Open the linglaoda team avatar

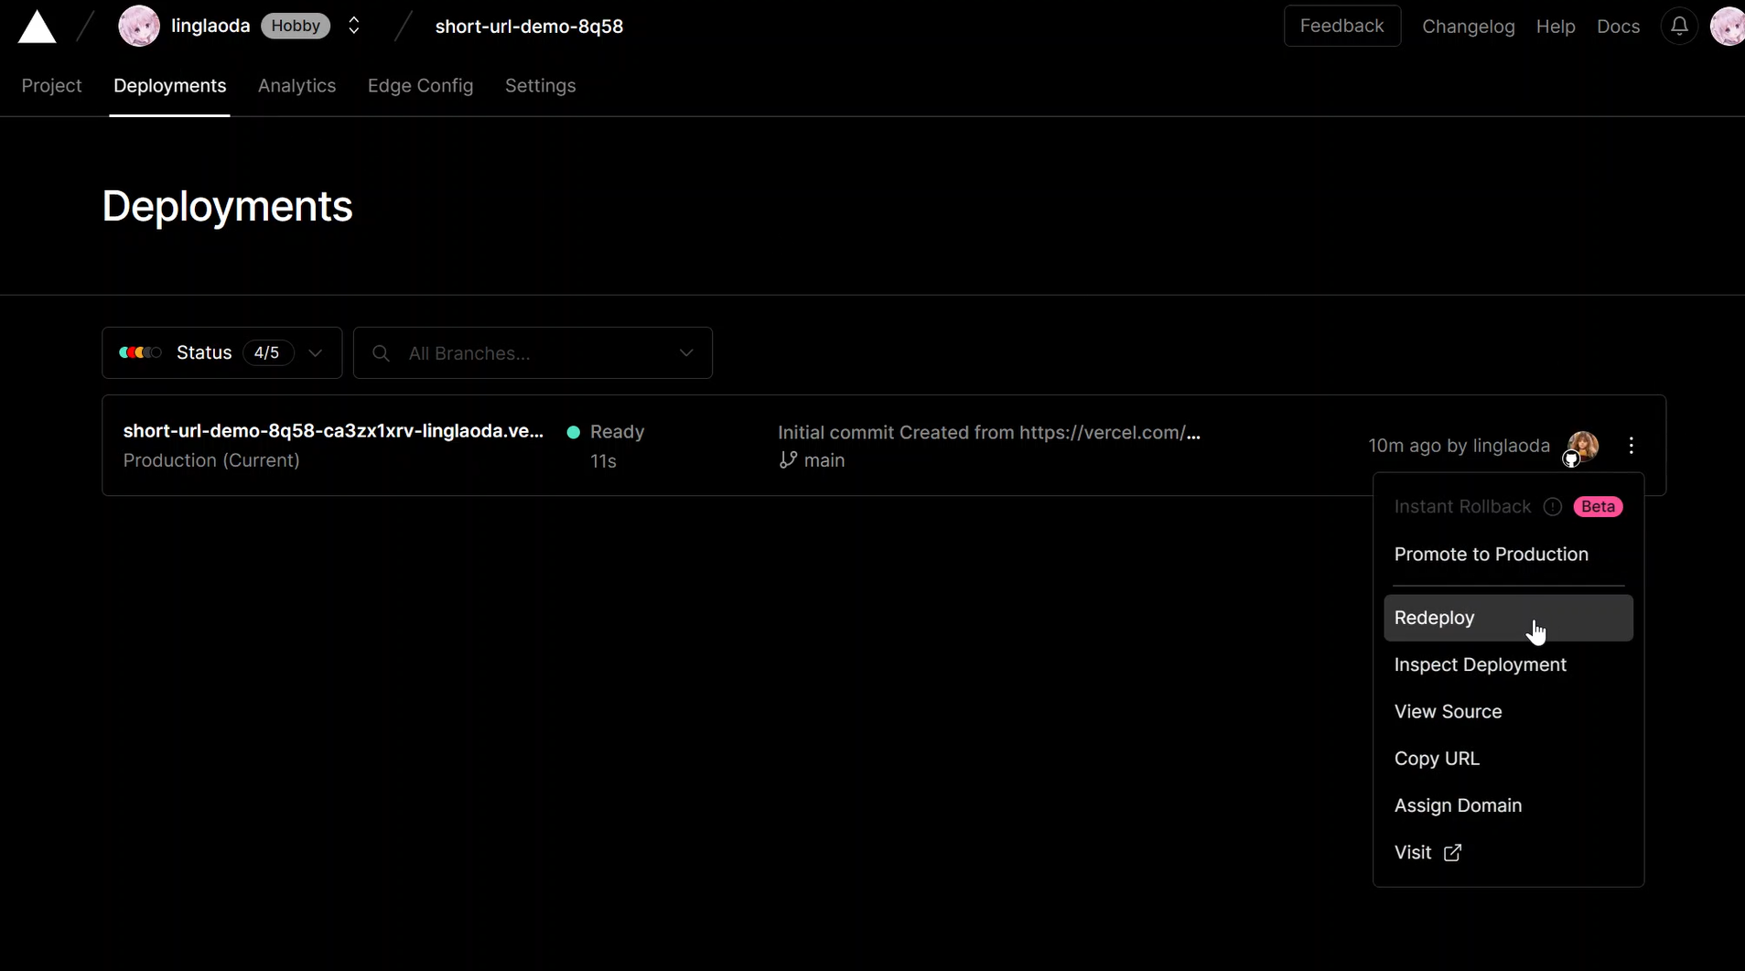pos(139,26)
